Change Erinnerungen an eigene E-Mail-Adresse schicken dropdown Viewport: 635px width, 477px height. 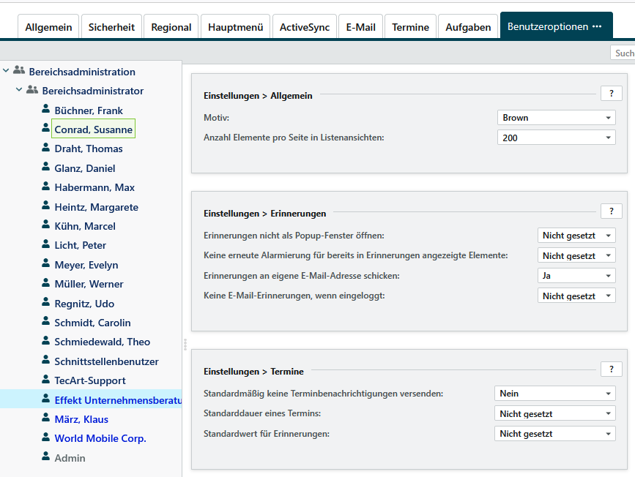coord(576,276)
